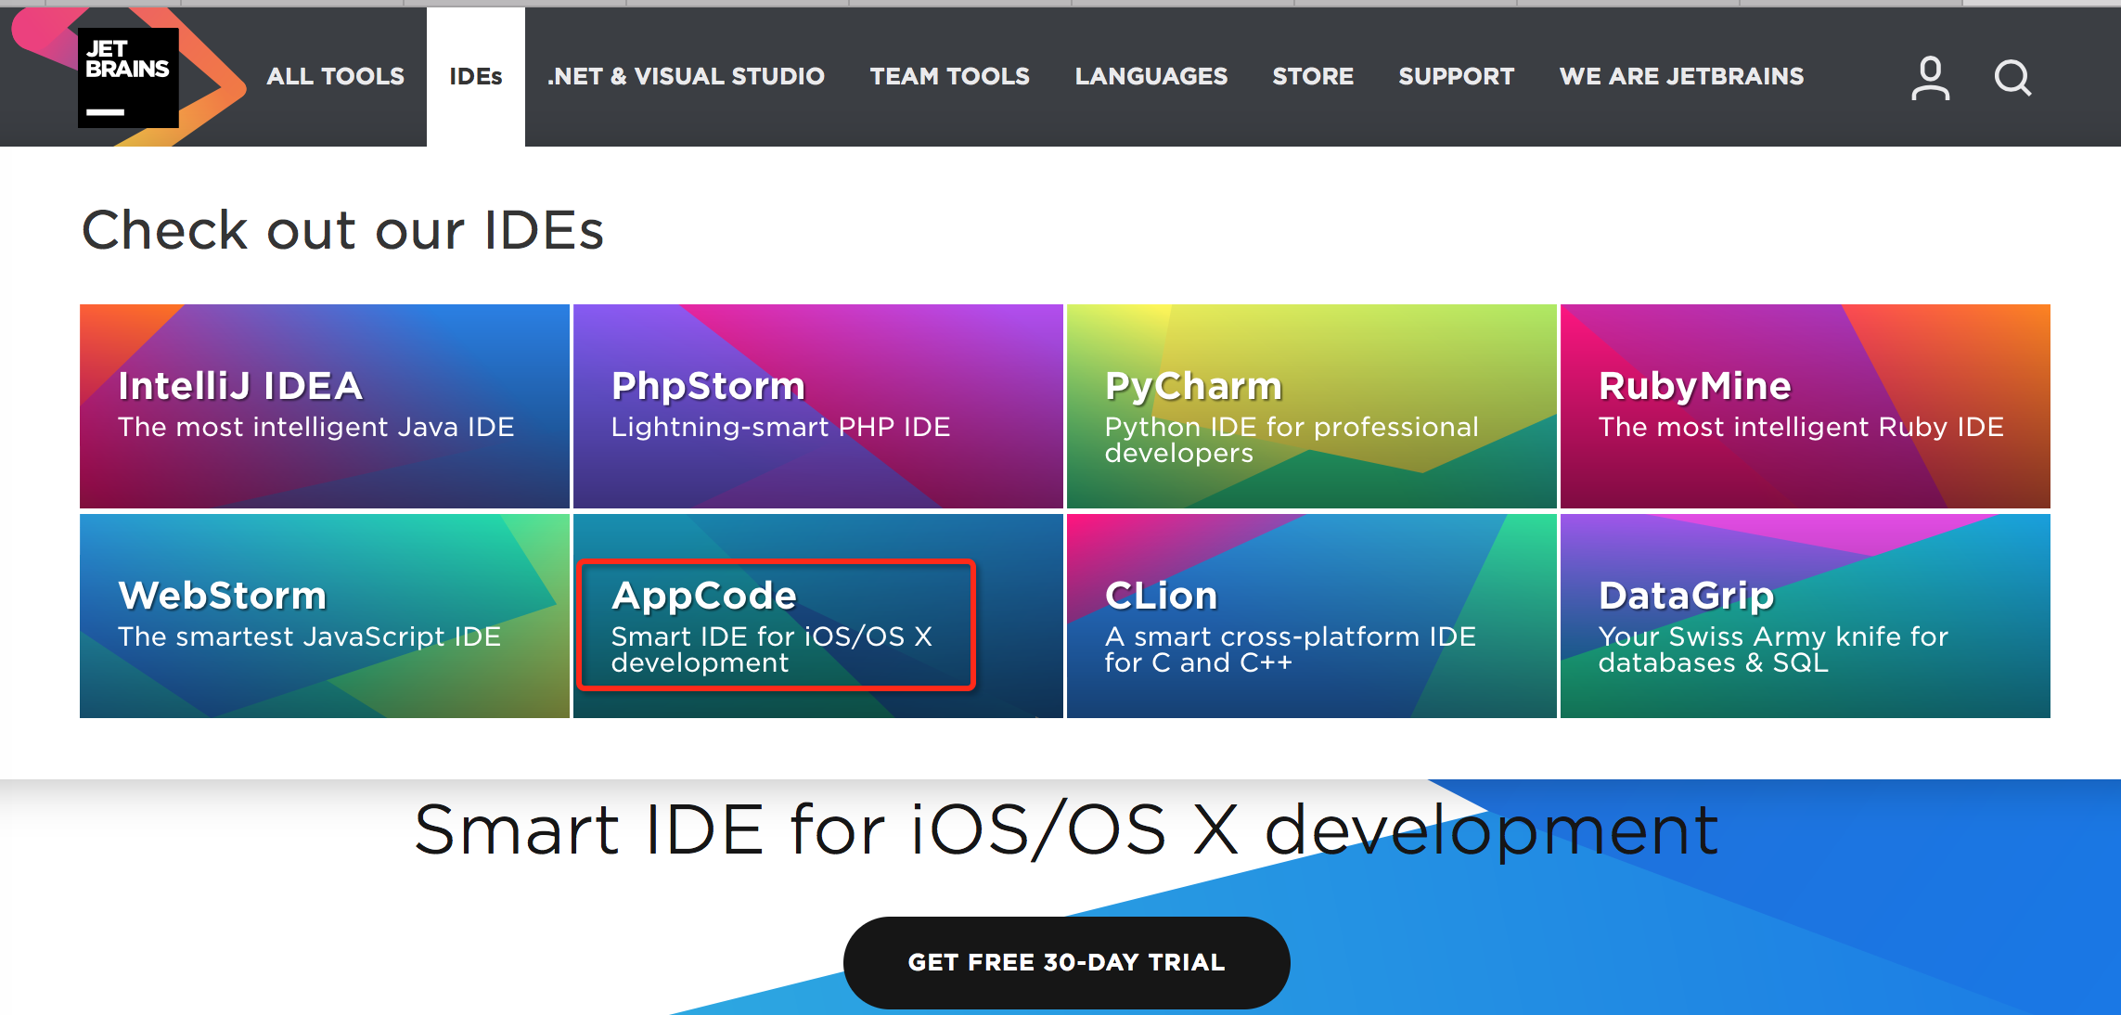2121x1015 pixels.
Task: Open the AppCode tile
Action: pos(818,616)
